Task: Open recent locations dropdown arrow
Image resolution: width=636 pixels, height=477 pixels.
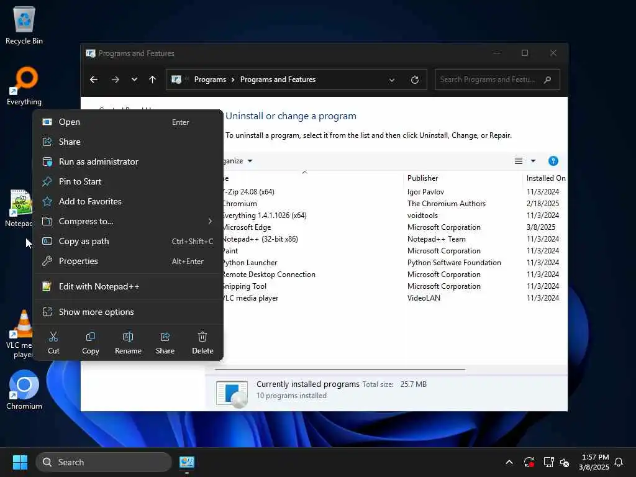Action: click(x=134, y=79)
